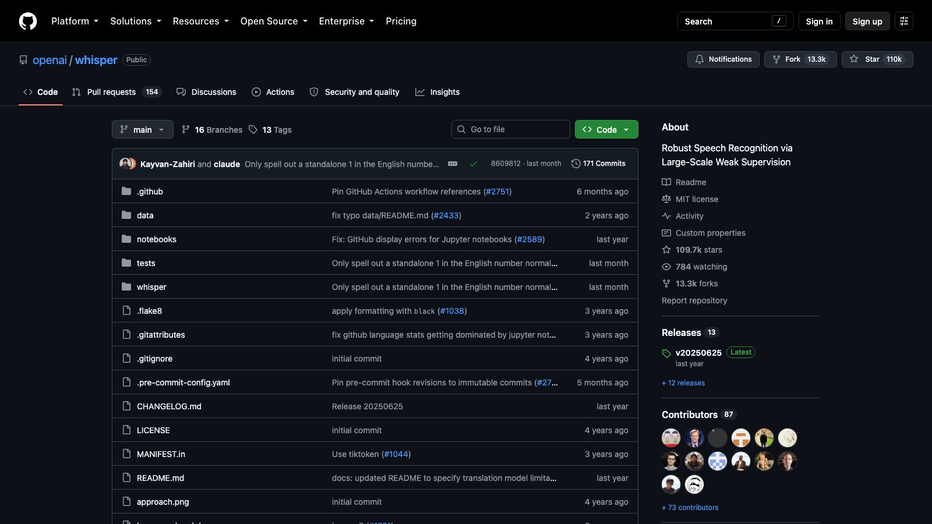Click the top Search input box
932x524 pixels.
click(735, 21)
